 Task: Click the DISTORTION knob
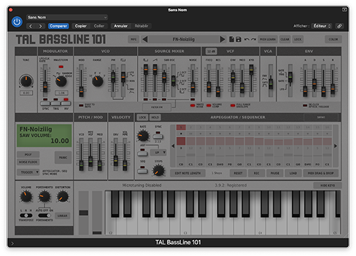(x=63, y=197)
